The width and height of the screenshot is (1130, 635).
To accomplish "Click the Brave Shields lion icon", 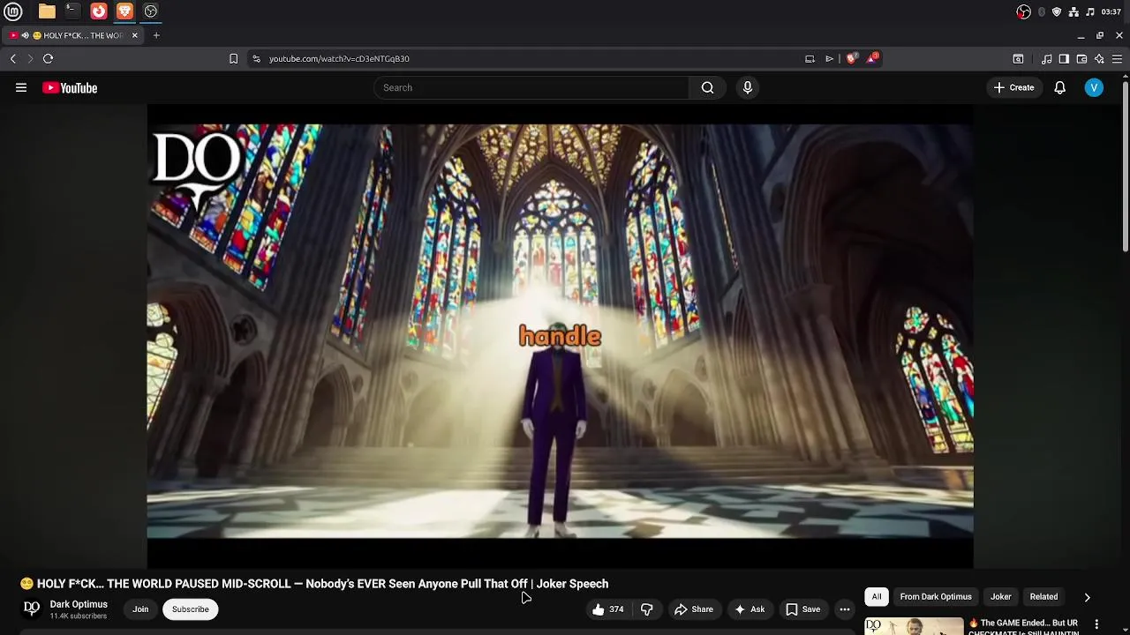I will point(851,58).
